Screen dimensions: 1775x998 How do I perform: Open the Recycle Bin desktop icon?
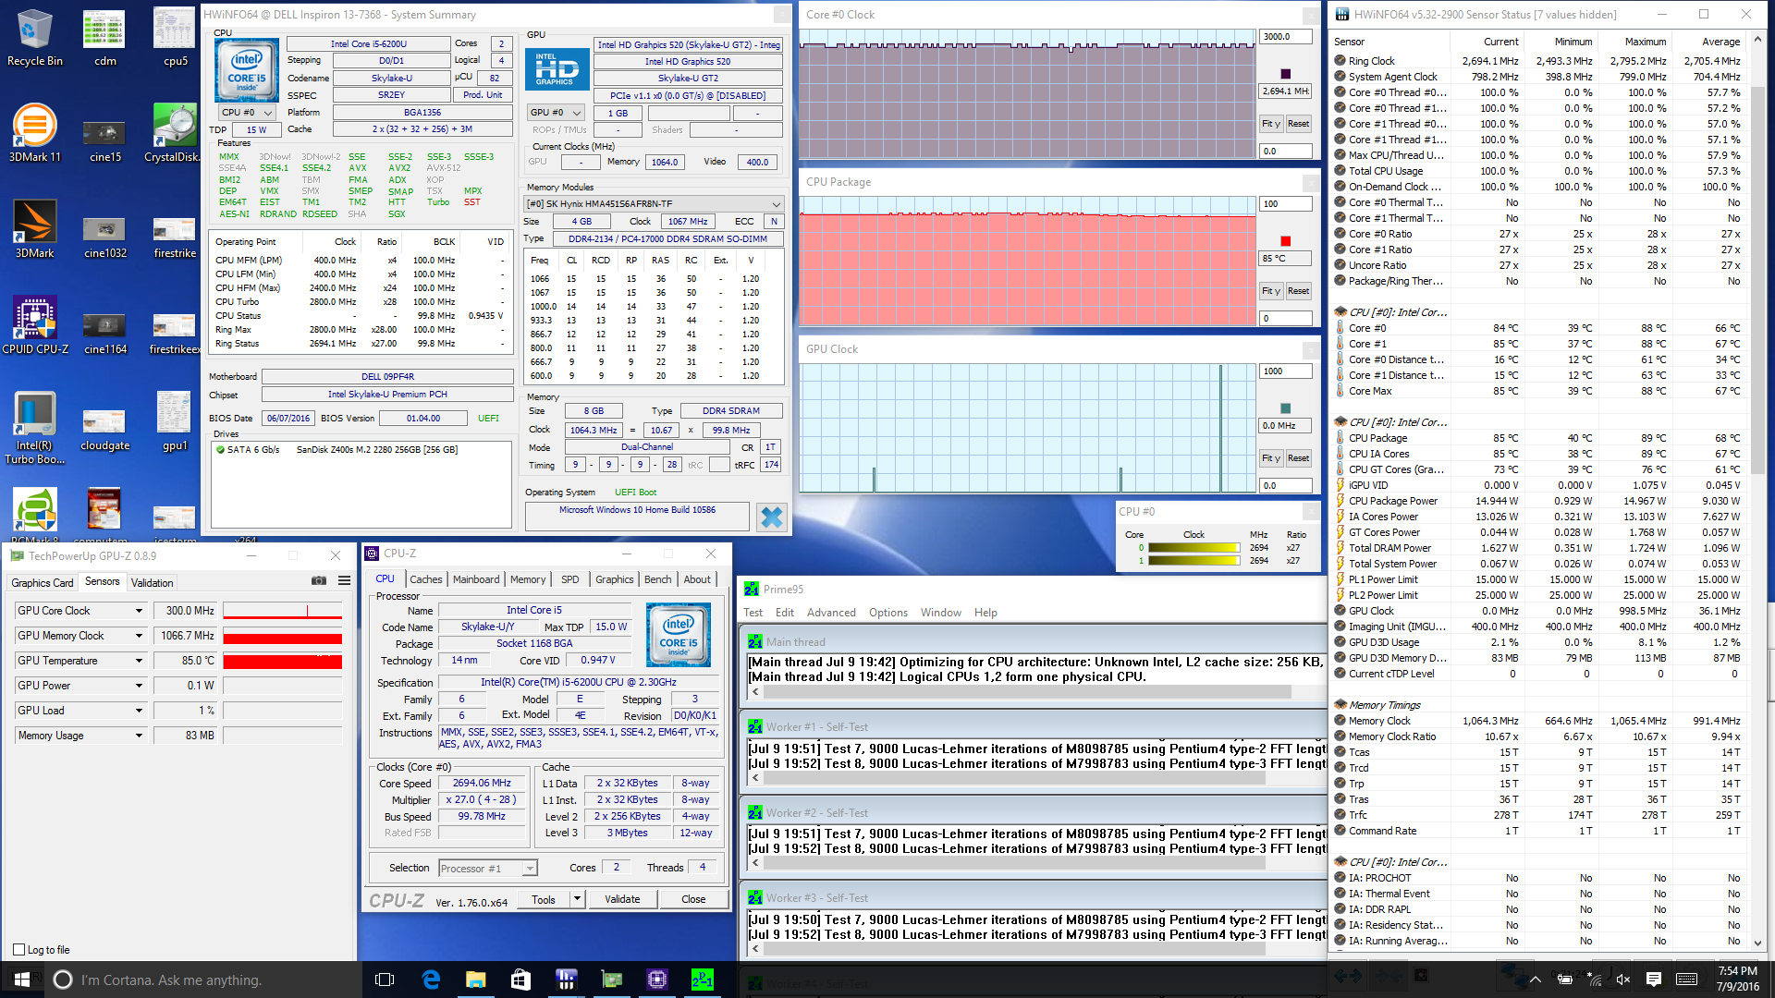coord(35,37)
